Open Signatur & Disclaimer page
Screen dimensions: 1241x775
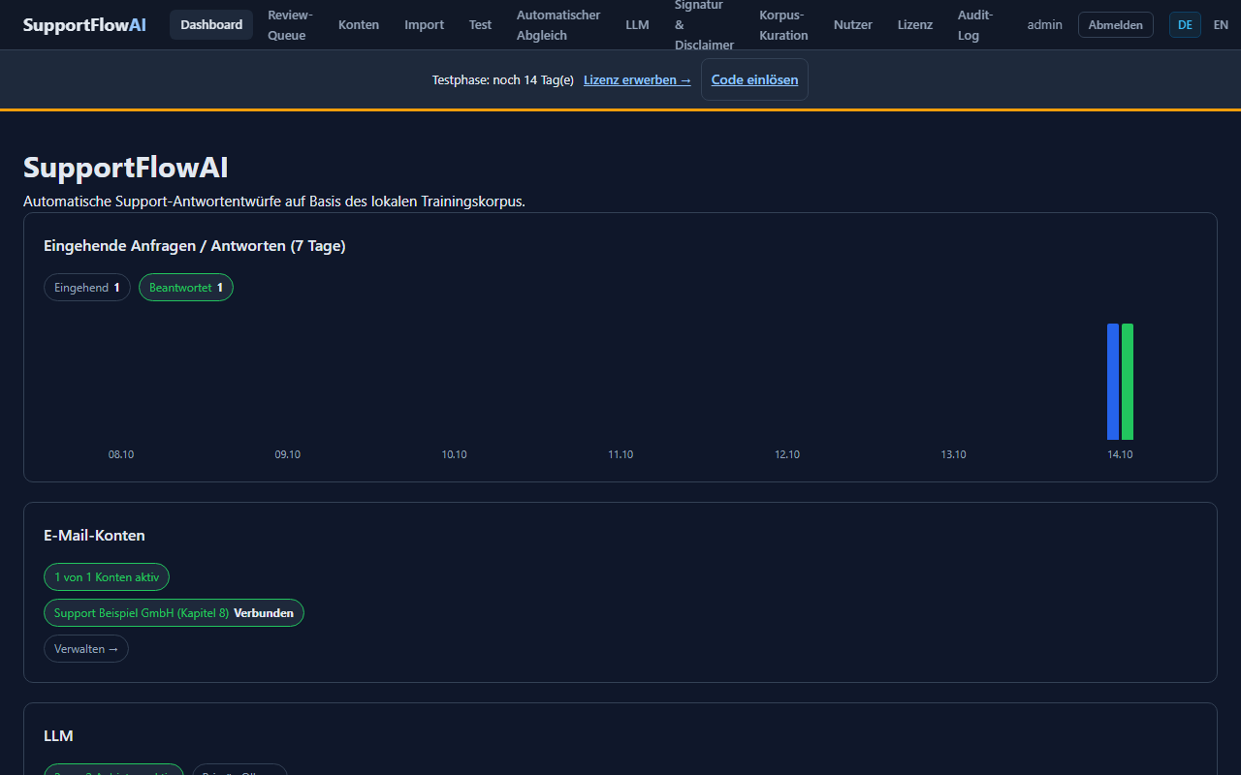coord(704,25)
